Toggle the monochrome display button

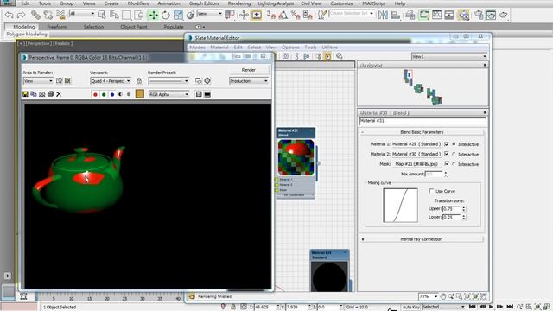click(129, 94)
